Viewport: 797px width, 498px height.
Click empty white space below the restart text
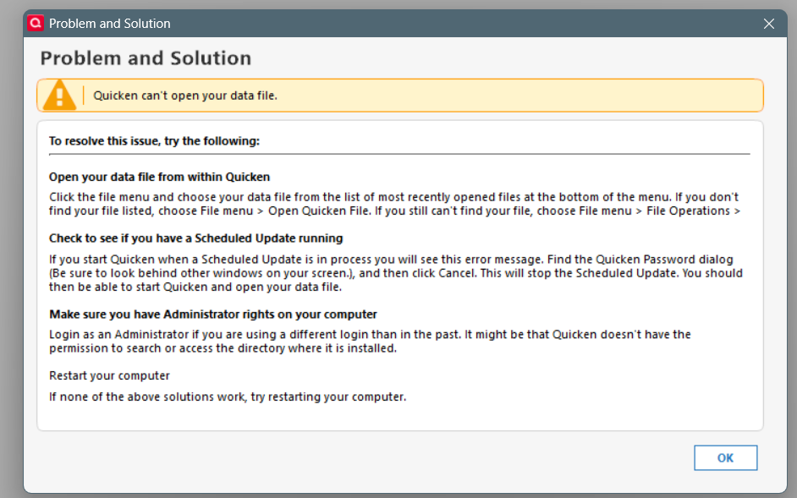point(399,417)
